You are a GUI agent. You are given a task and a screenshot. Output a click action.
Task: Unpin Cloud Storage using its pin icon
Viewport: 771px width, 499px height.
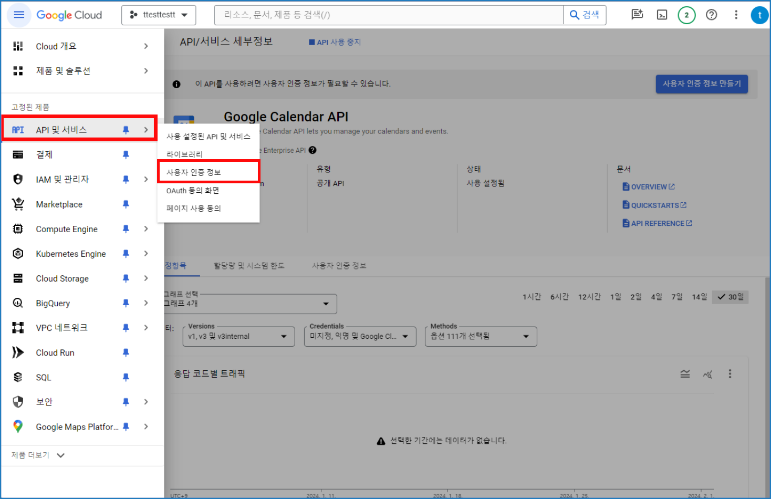pos(126,278)
